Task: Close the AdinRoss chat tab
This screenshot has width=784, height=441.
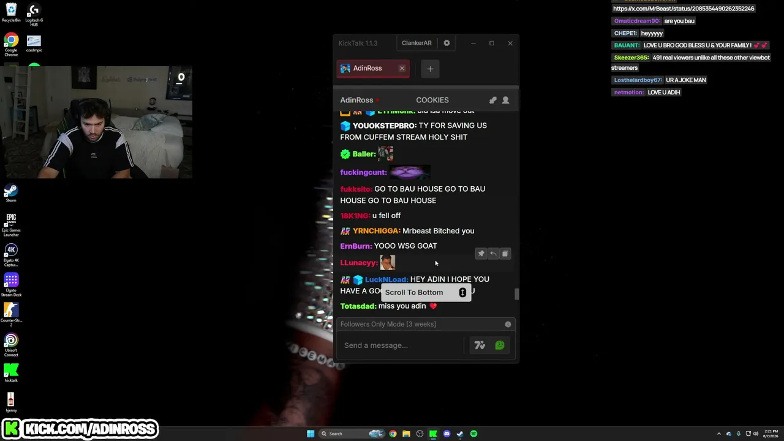Action: (x=402, y=68)
